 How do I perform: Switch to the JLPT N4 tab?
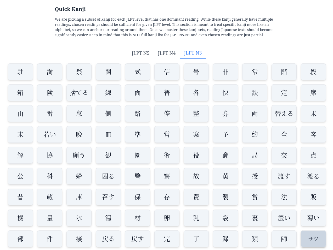[167, 53]
